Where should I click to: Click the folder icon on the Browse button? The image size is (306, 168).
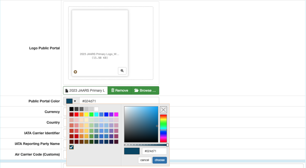tap(136, 91)
